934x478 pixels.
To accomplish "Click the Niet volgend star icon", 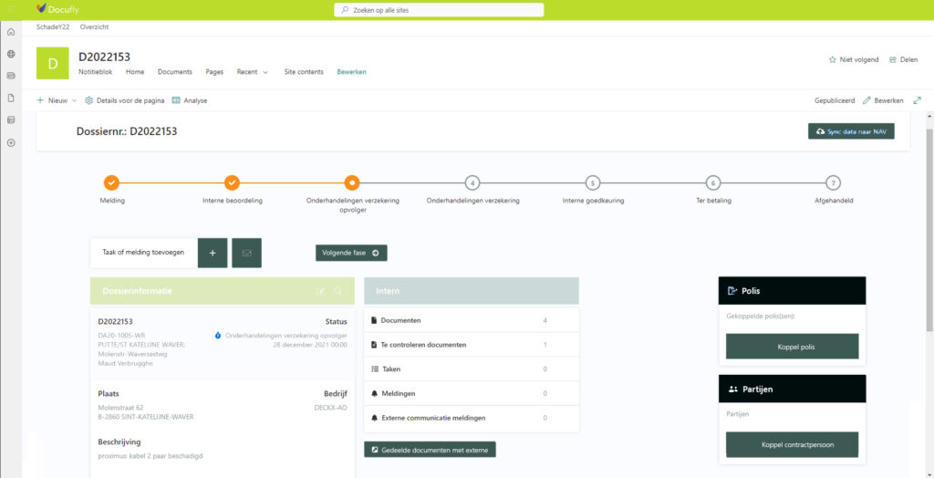I will tap(833, 59).
